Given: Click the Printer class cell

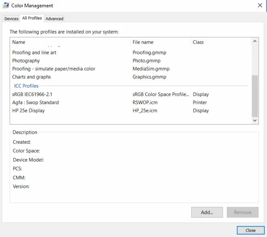Looking at the screenshot, I should click(199, 102).
